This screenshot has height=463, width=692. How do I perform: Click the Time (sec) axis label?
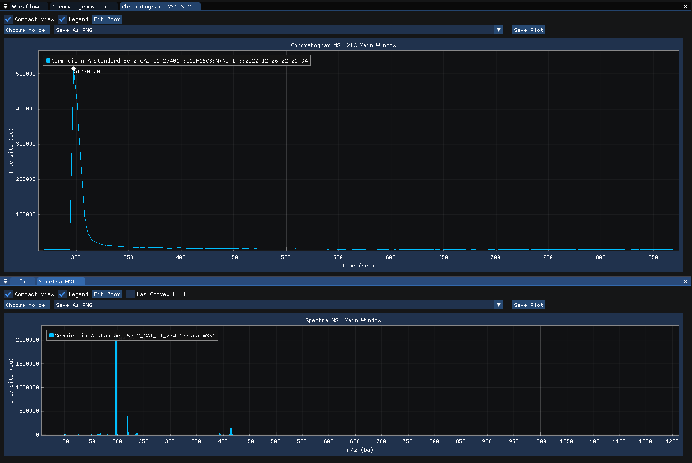click(358, 266)
